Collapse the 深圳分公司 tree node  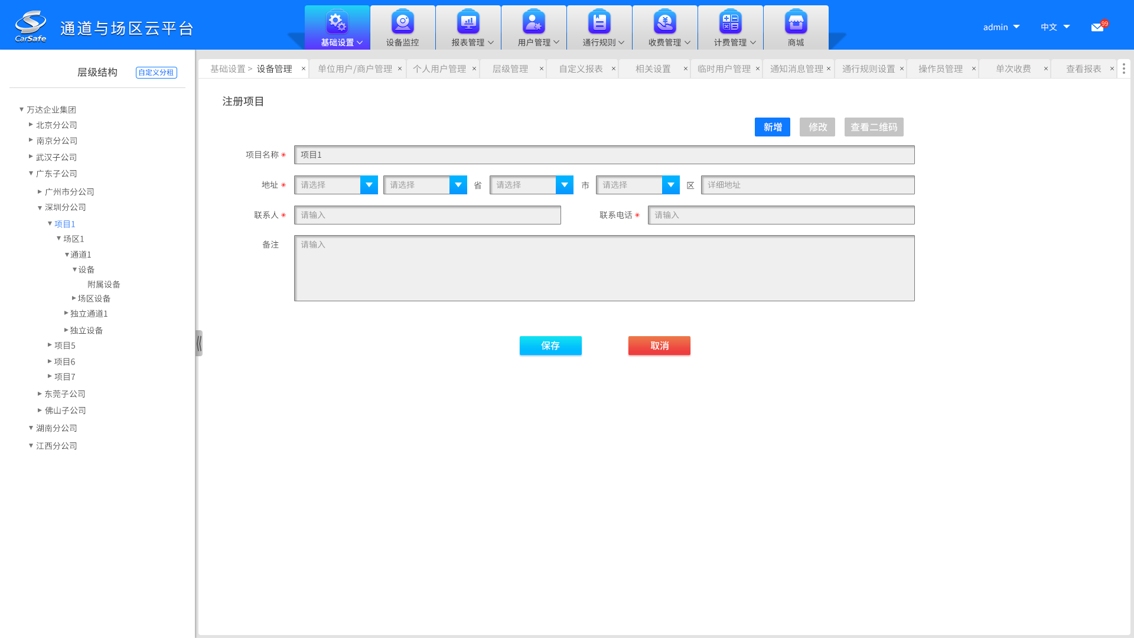40,207
